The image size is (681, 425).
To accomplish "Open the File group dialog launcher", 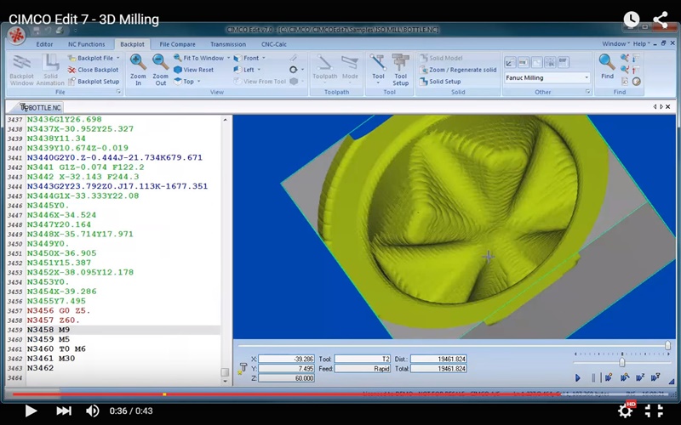I will coord(118,92).
